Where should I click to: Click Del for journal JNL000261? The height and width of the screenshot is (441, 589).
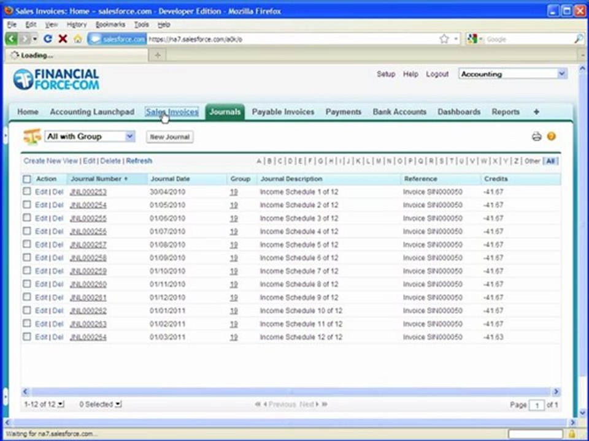coord(58,298)
